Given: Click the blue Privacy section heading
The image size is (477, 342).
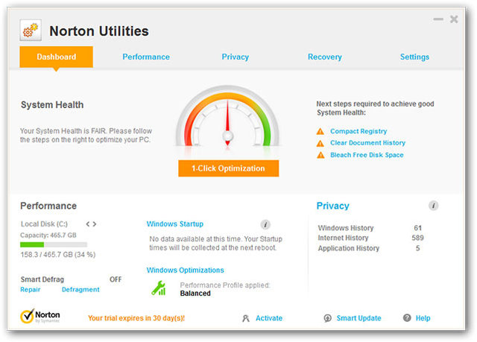Looking at the screenshot, I should pyautogui.click(x=333, y=206).
